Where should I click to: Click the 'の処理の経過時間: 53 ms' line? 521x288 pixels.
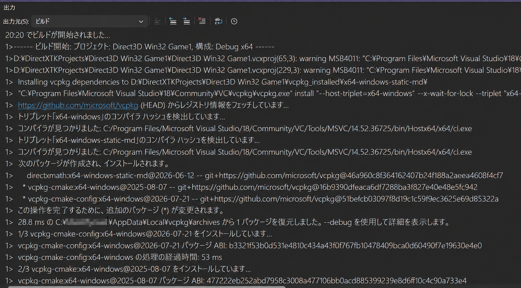pyautogui.click(x=113, y=257)
